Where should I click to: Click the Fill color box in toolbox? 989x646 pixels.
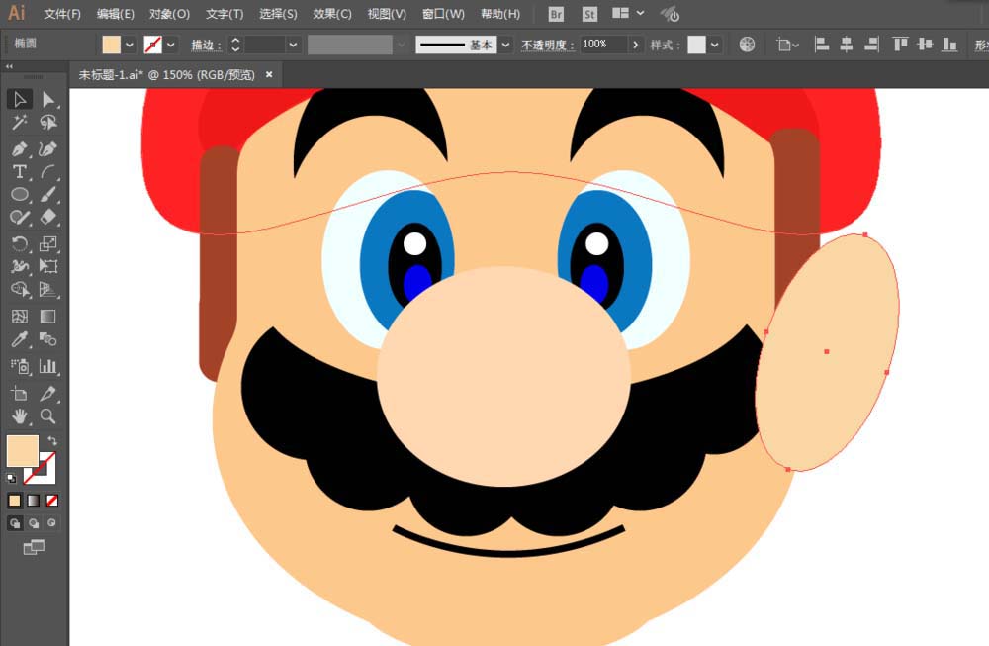click(22, 450)
